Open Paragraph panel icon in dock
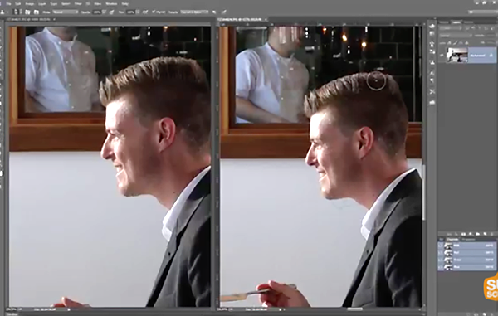Screen dimensions: 498x316 (x=432, y=80)
